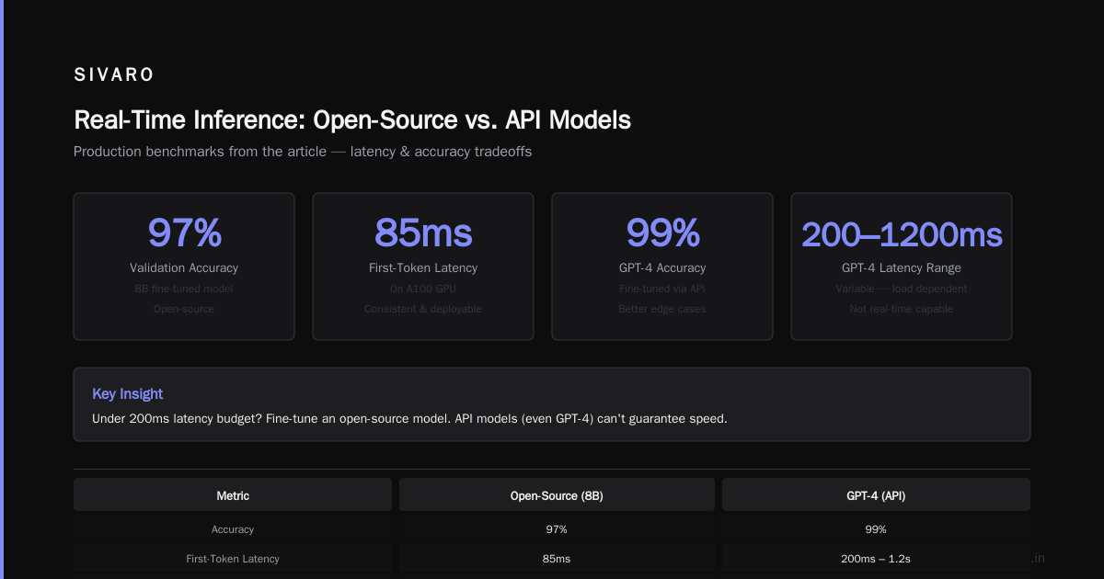Click the "On A100 GPU" caption

click(423, 289)
